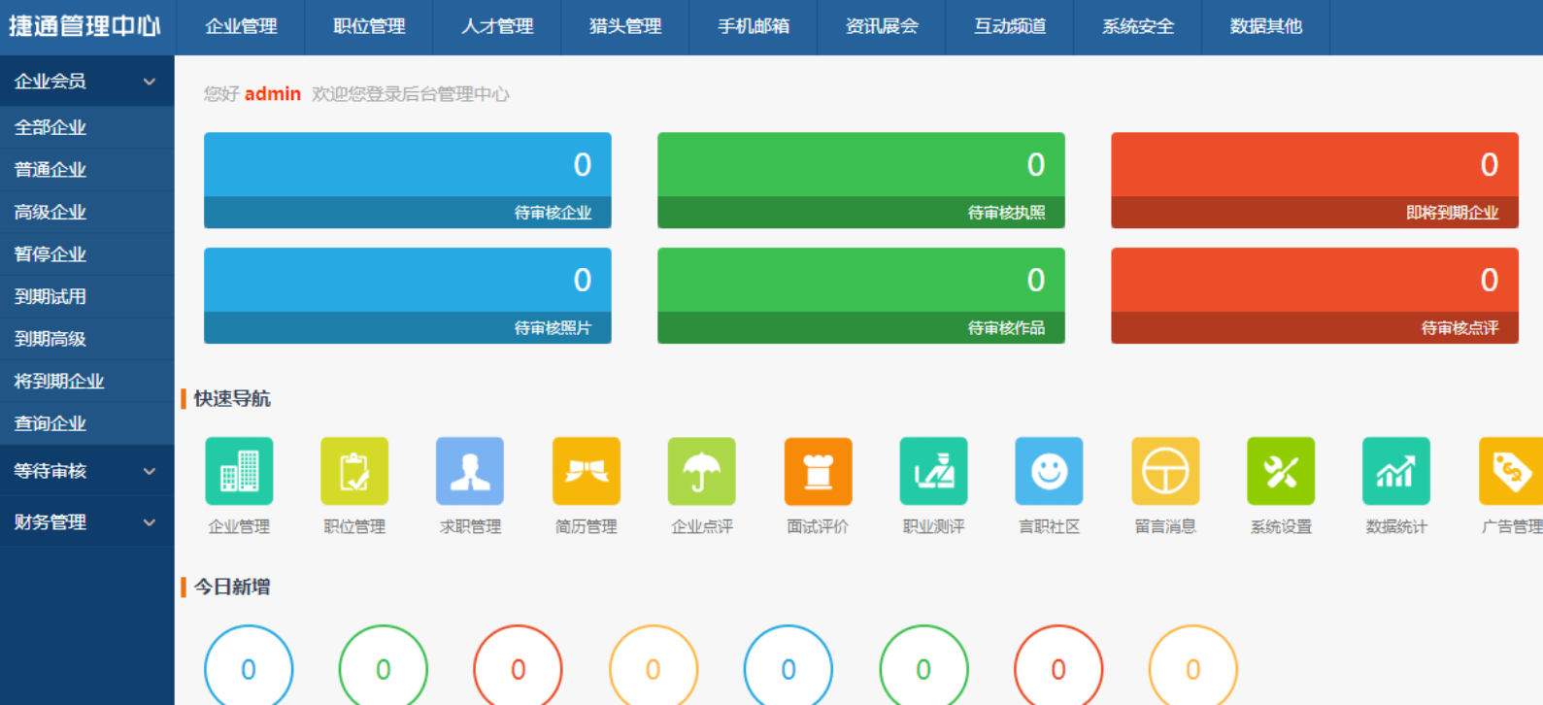Open the 留言消息 orange circle icon
This screenshot has height=705, width=1543.
point(1165,472)
